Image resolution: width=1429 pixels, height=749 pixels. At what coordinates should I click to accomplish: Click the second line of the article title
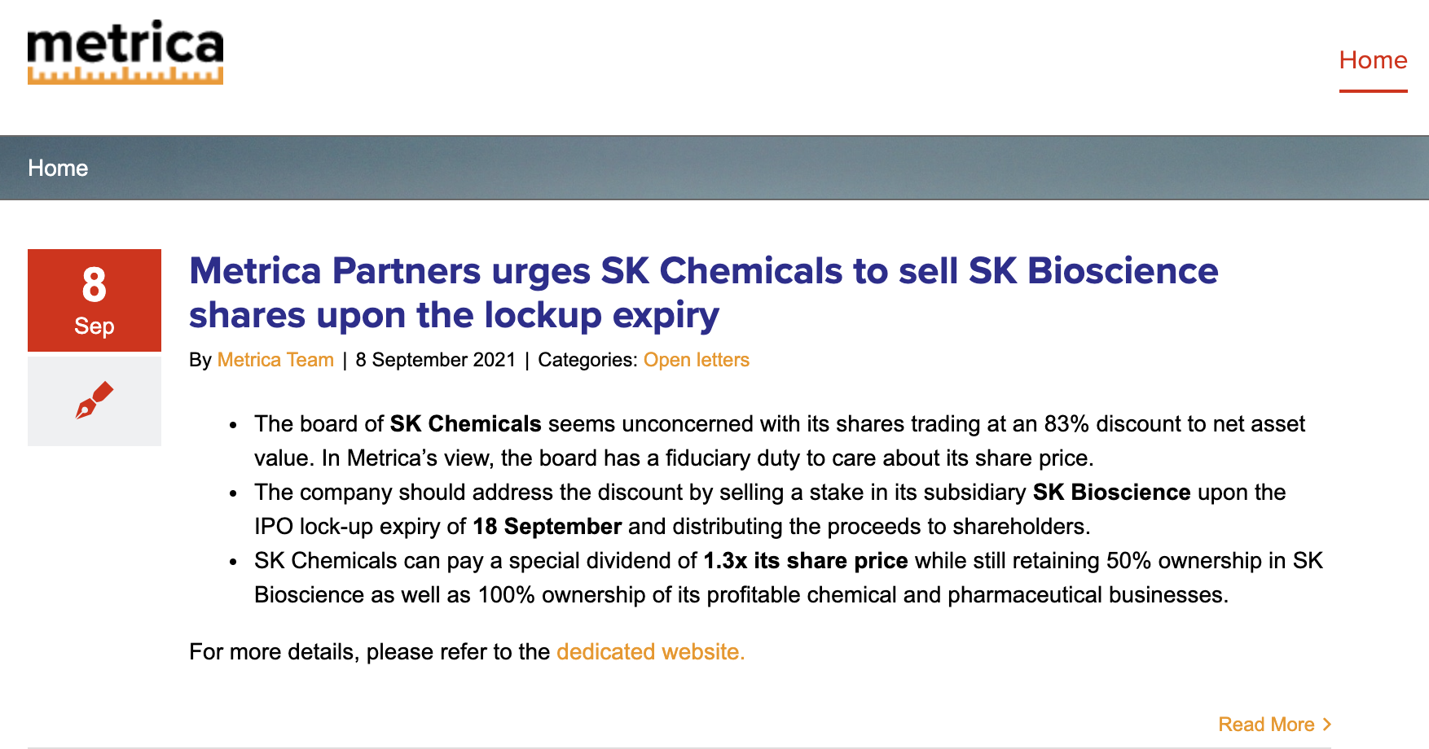click(455, 315)
